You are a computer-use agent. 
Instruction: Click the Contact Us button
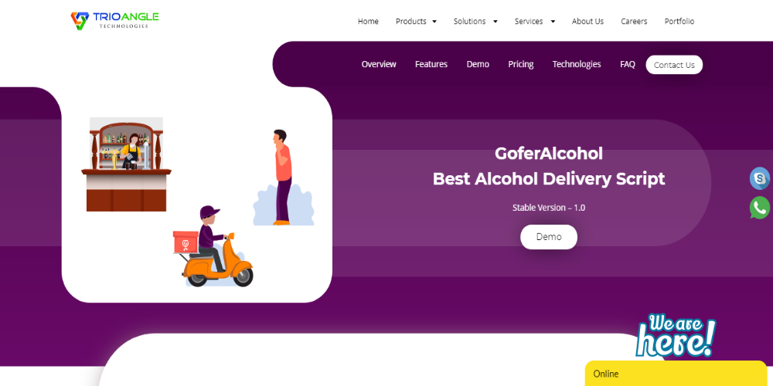674,65
